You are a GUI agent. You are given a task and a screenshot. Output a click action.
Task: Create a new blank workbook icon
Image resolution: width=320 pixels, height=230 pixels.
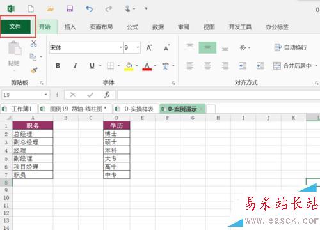point(31,9)
